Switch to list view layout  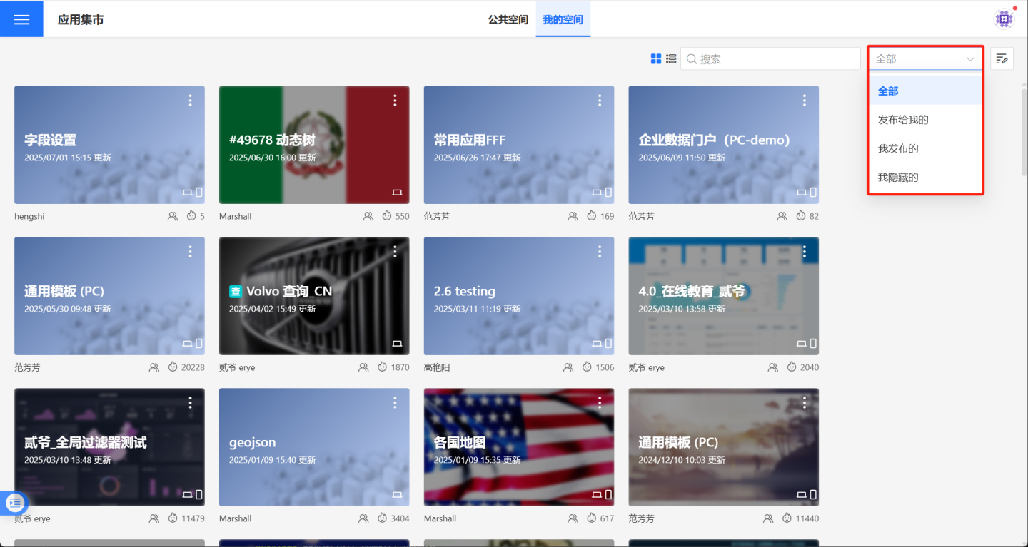click(x=671, y=59)
